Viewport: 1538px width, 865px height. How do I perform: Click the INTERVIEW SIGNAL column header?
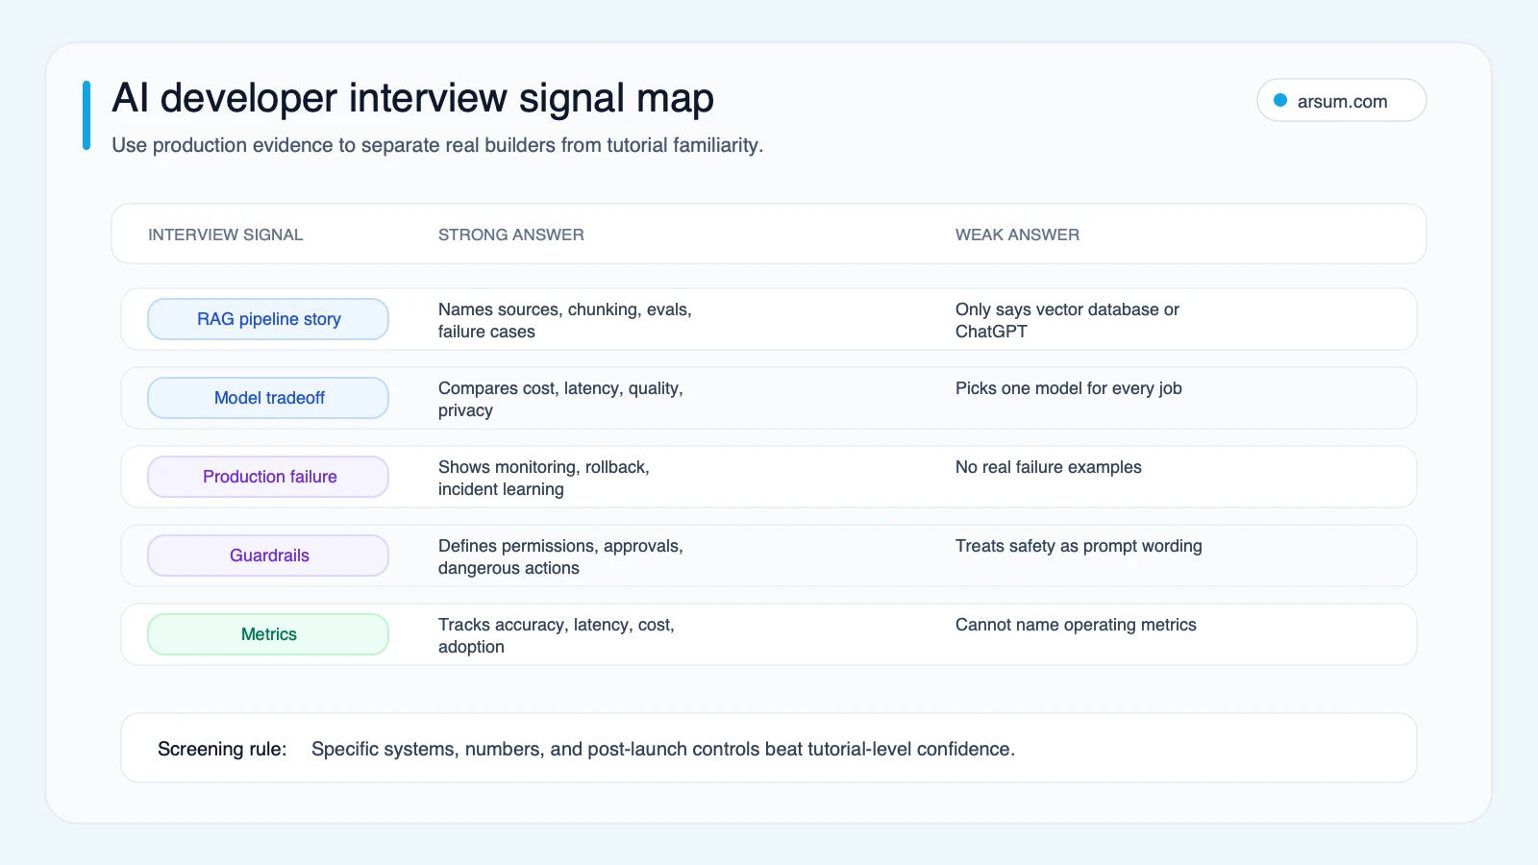[x=225, y=235]
